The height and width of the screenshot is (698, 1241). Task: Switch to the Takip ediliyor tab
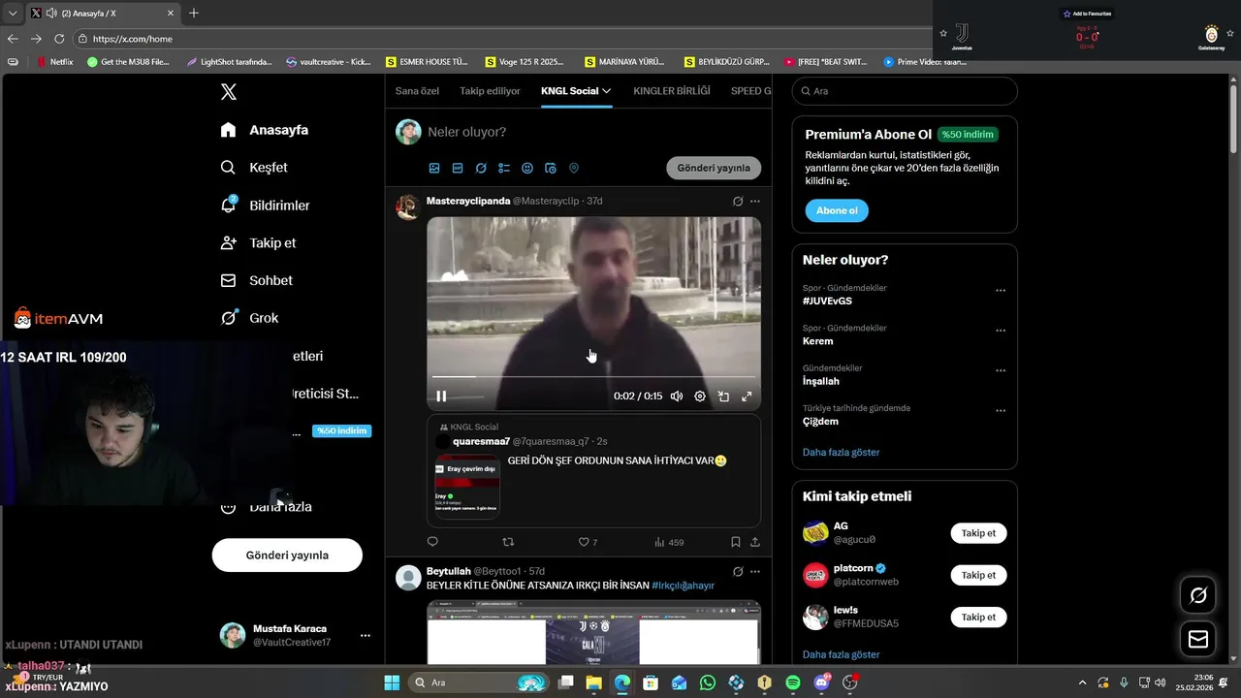click(490, 91)
